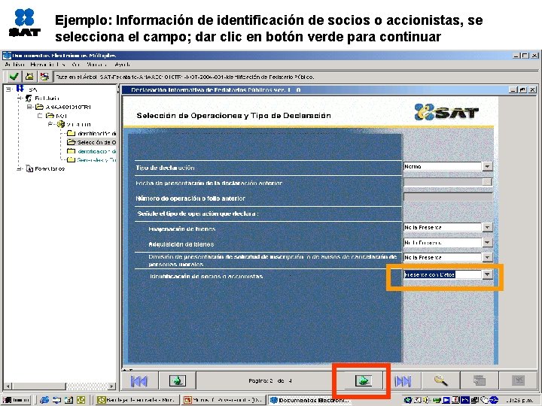Expand the Formularios tree node
The image size is (542, 406).
pos(19,169)
